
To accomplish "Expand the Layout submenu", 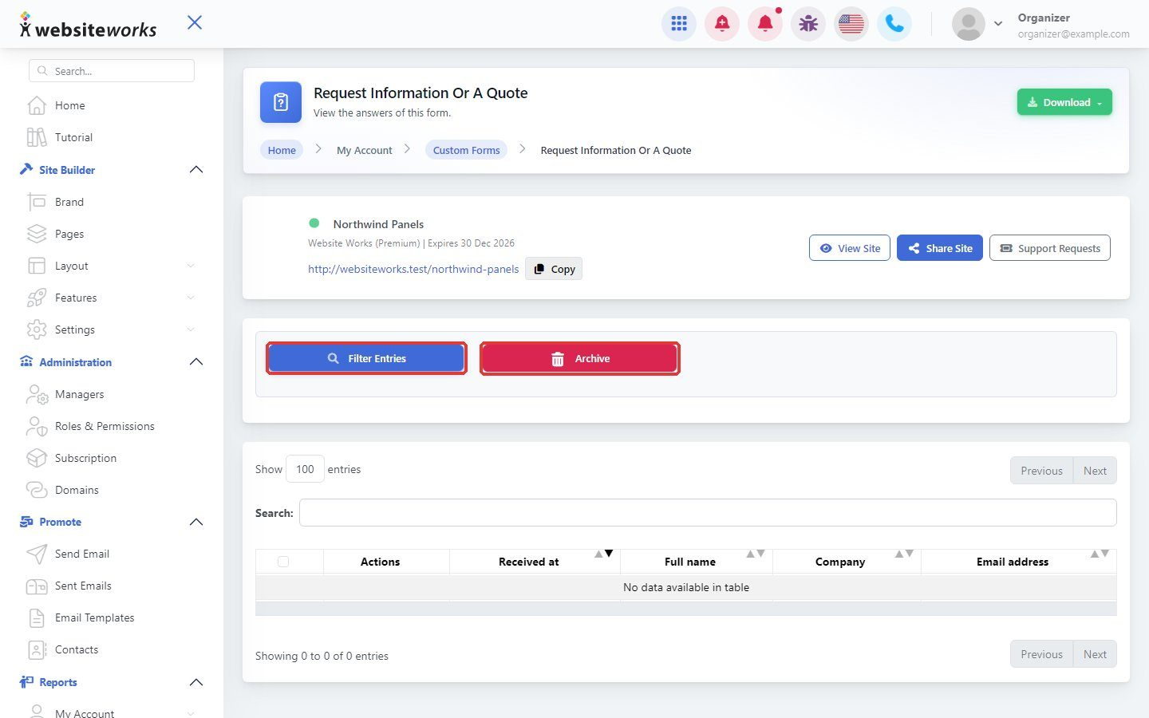I will [x=190, y=266].
